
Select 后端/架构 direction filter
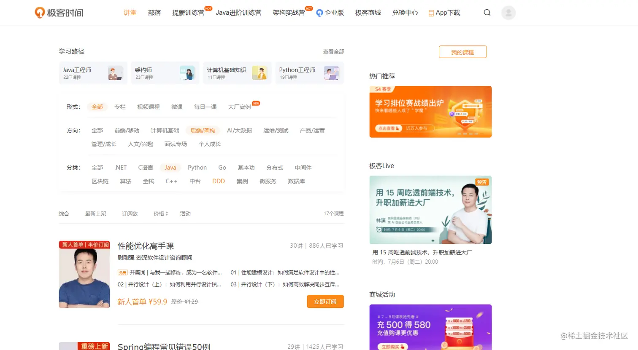pos(203,131)
